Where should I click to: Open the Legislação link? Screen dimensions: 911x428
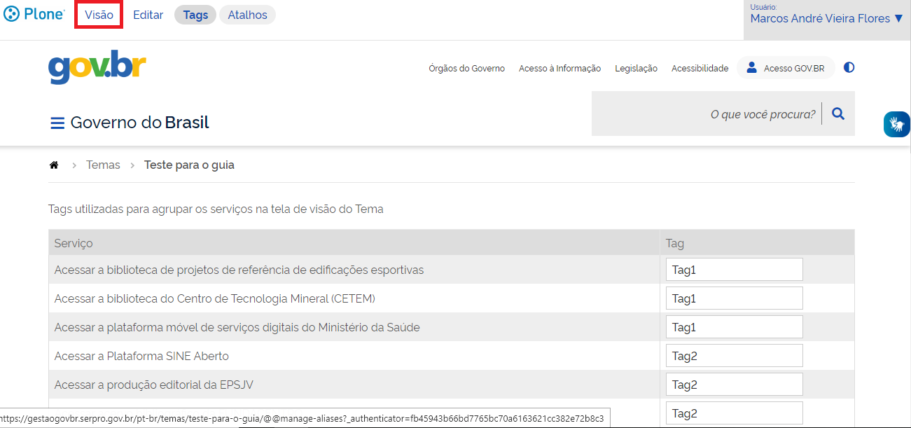coord(636,68)
